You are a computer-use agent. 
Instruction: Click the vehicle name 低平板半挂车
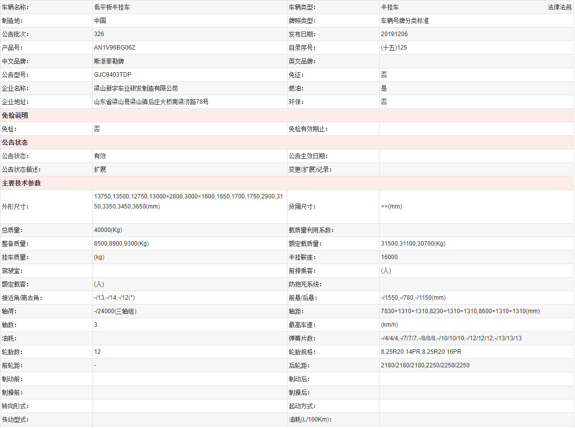tap(112, 8)
